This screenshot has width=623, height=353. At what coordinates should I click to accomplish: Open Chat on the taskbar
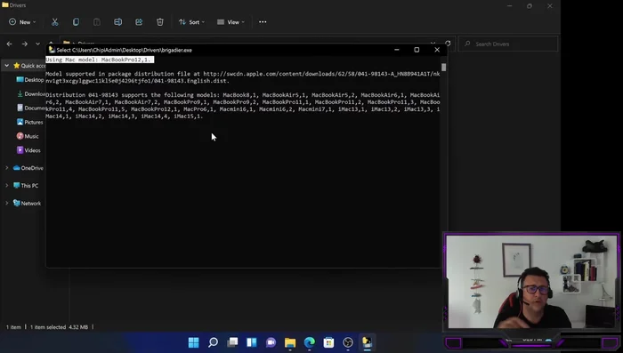pyautogui.click(x=271, y=342)
